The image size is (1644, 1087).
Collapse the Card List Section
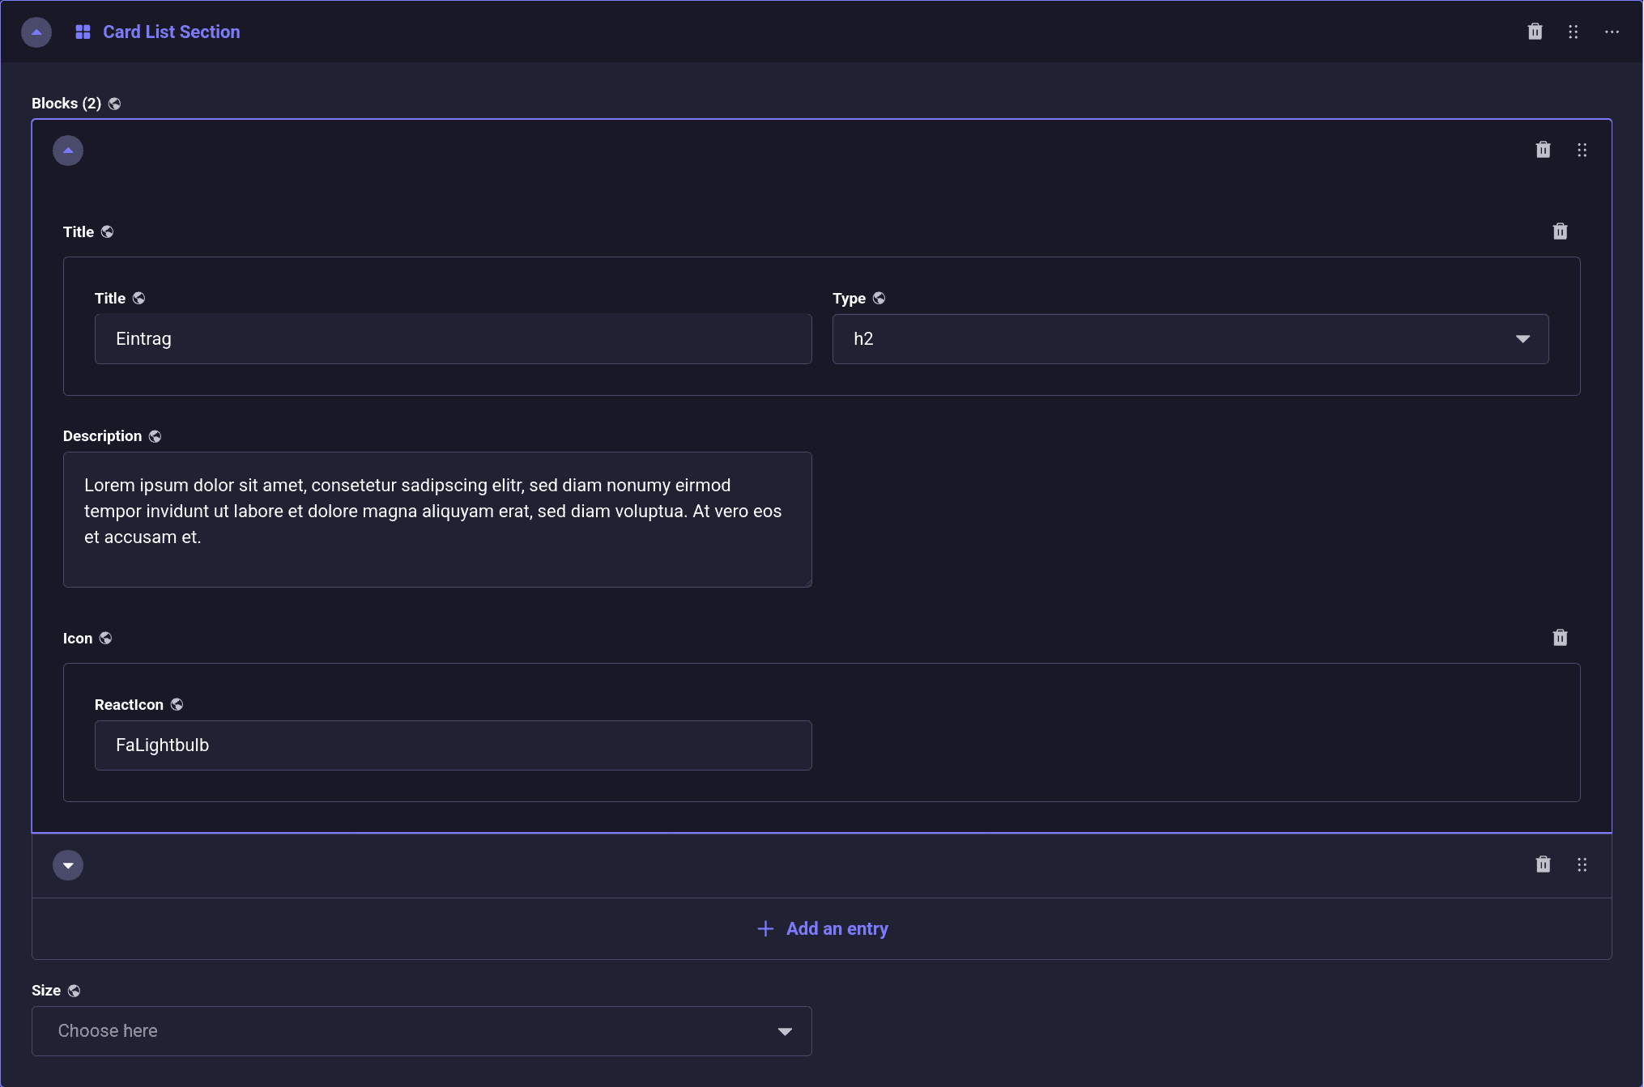point(36,32)
